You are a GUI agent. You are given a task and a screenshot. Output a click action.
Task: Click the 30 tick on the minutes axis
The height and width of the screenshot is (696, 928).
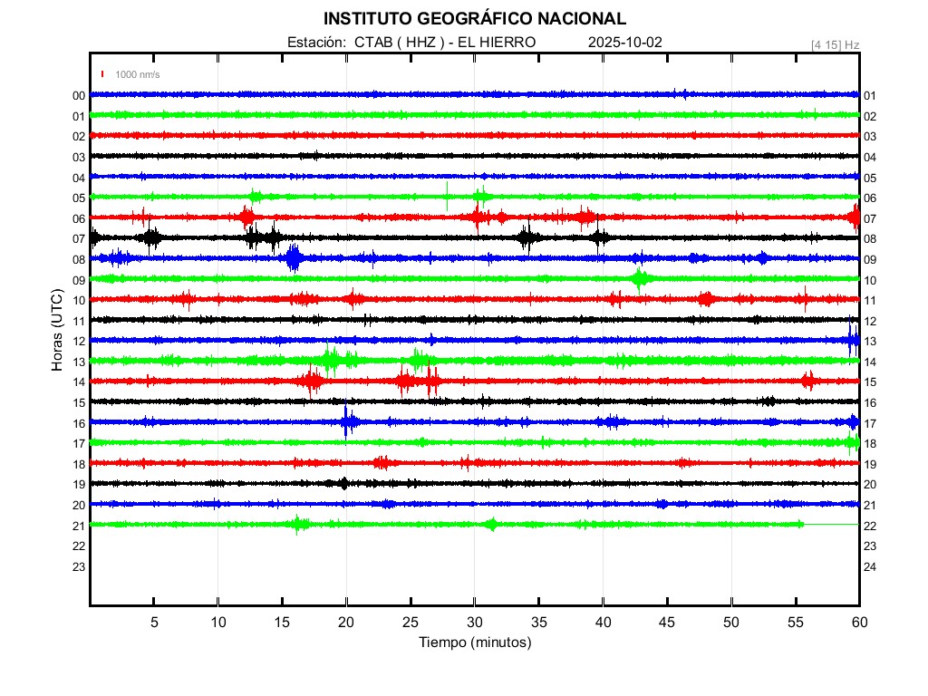[474, 623]
